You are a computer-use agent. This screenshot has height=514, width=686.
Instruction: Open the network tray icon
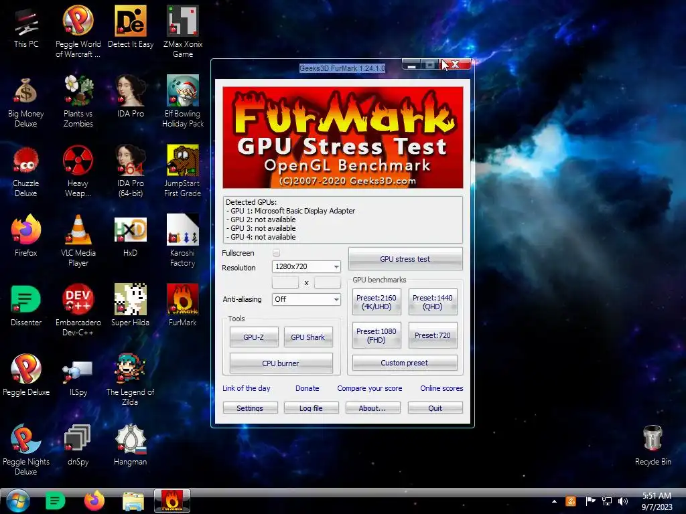(607, 501)
